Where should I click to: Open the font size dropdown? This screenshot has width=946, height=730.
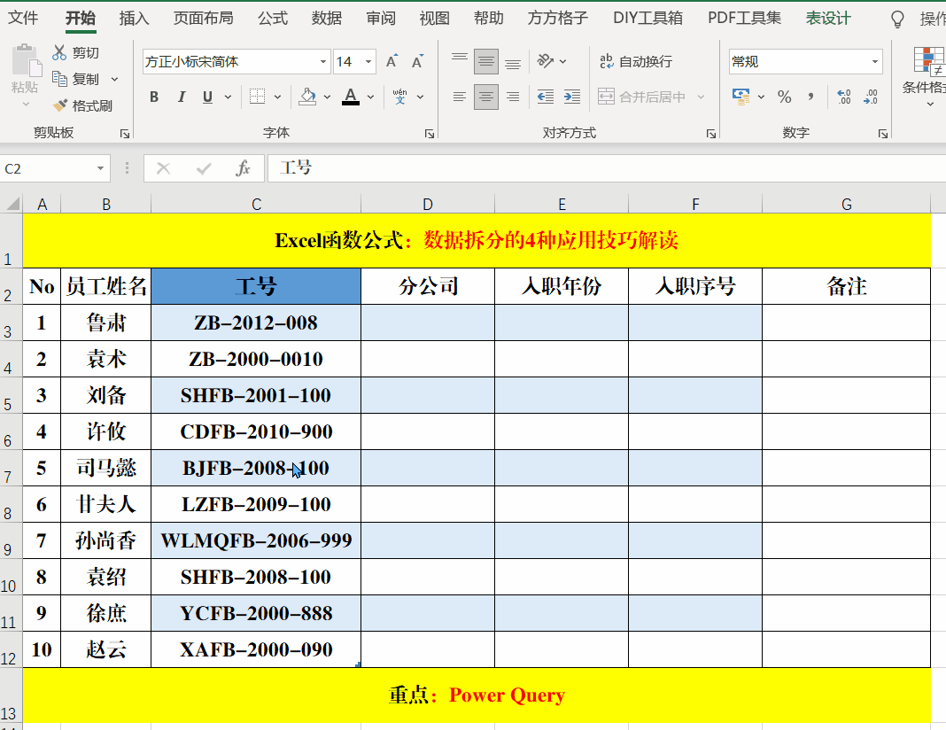[368, 61]
